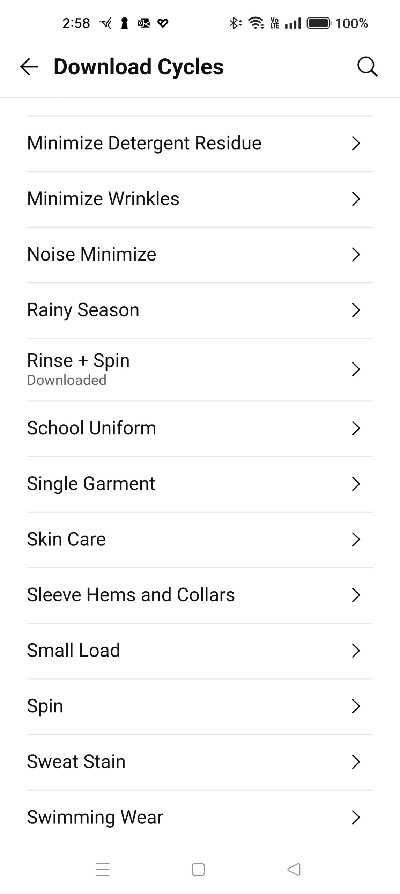400x894 pixels.
Task: Tap the back arrow icon
Action: click(x=29, y=66)
